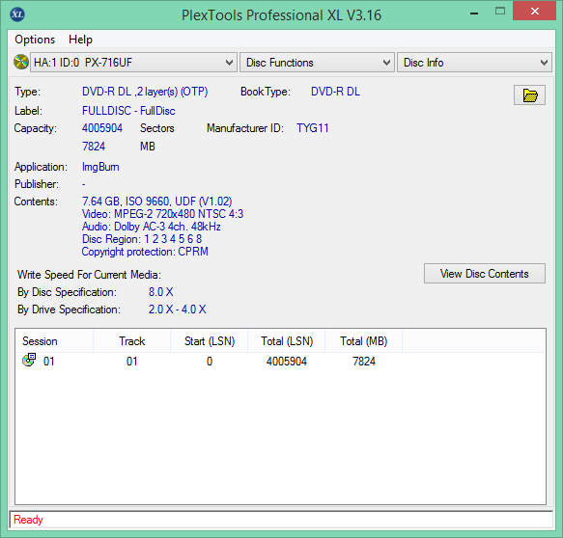Click View Disc Contents button
The width and height of the screenshot is (563, 538).
click(x=485, y=274)
